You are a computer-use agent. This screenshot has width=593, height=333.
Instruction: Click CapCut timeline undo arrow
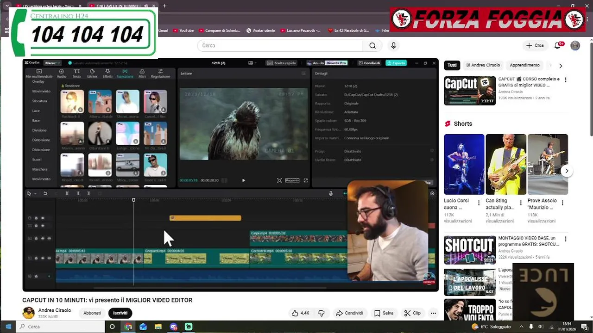(x=45, y=193)
